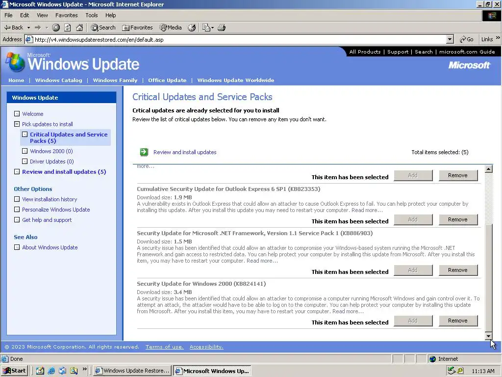The image size is (502, 377).
Task: Open Review and install updates (5) in sidebar
Action: coord(64,171)
